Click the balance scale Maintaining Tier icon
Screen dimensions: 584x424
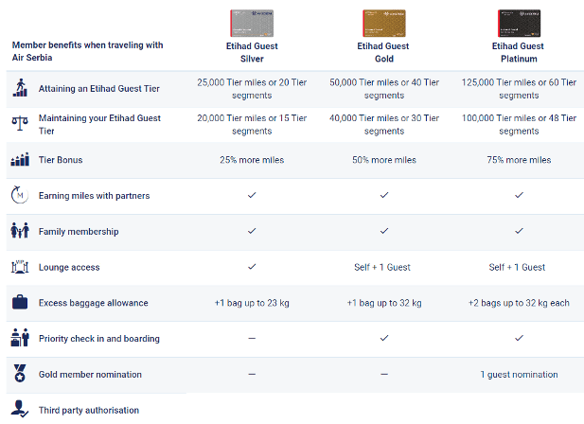click(20, 123)
